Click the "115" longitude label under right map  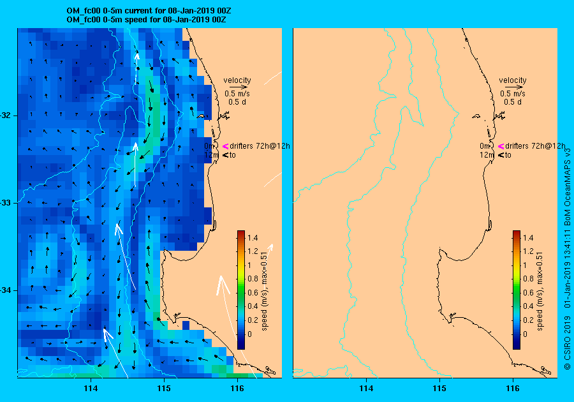pyautogui.click(x=439, y=389)
